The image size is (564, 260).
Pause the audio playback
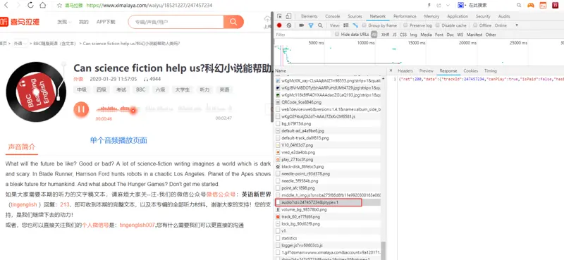(x=81, y=109)
